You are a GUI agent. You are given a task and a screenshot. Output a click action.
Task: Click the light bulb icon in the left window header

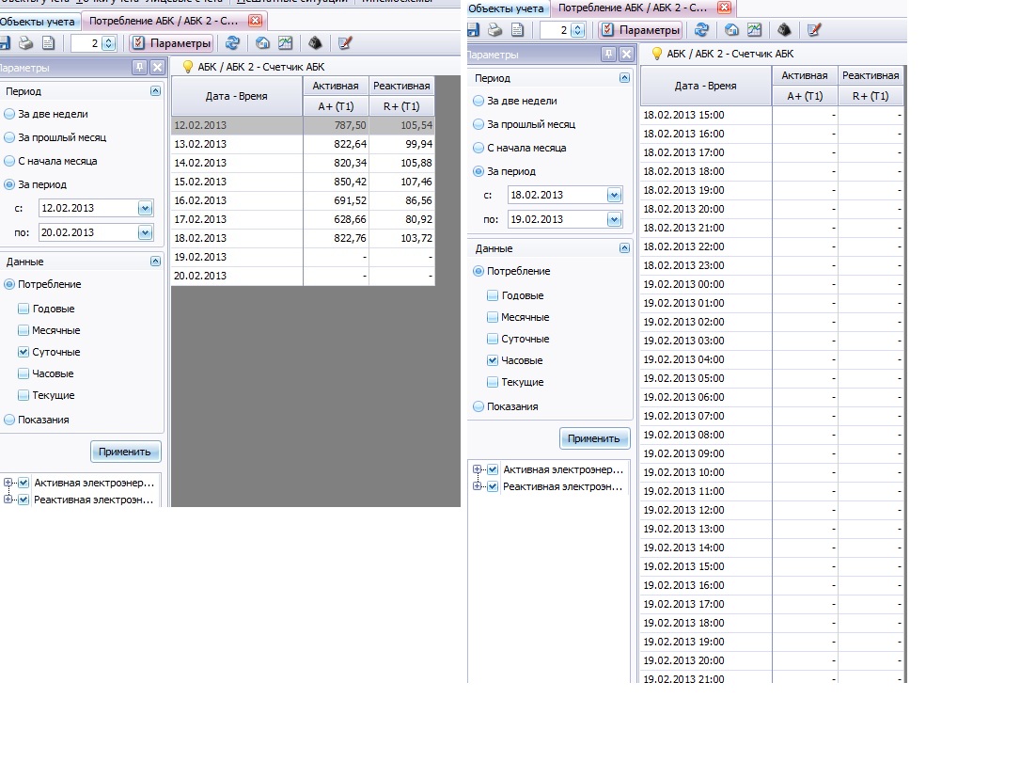tap(187, 67)
